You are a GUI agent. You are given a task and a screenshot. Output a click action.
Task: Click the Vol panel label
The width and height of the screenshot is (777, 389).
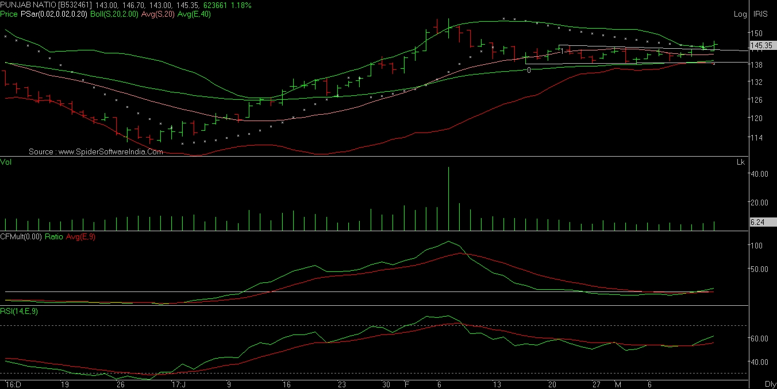[6, 162]
